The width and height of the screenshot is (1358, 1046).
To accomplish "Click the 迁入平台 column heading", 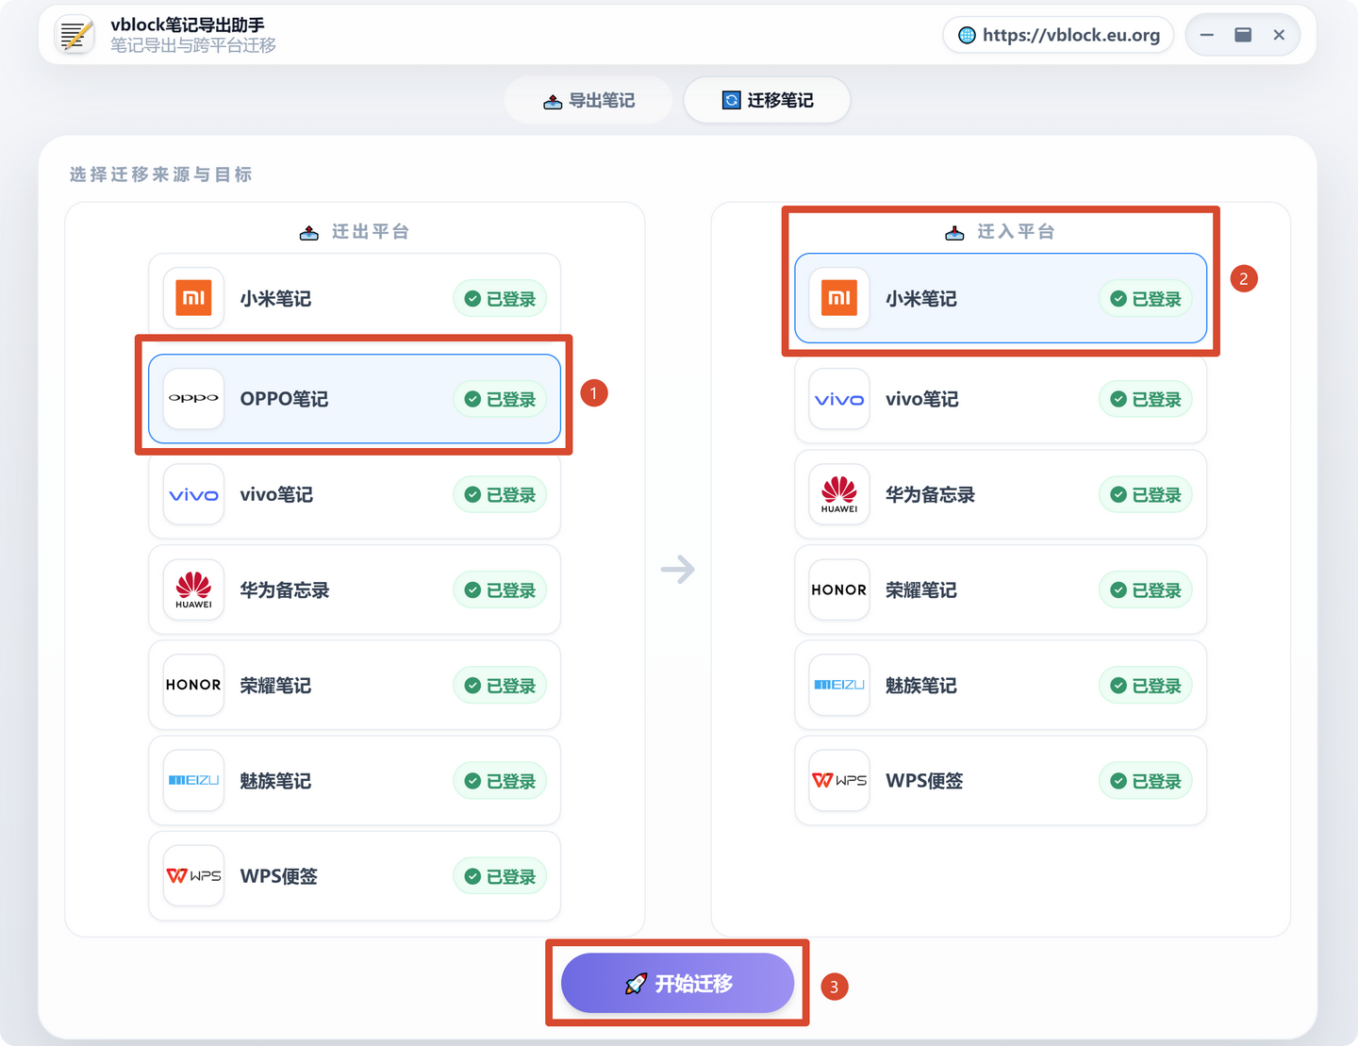I will (1016, 231).
